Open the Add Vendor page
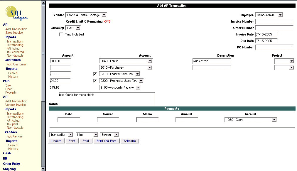This screenshot has width=297, height=171. click(15, 136)
